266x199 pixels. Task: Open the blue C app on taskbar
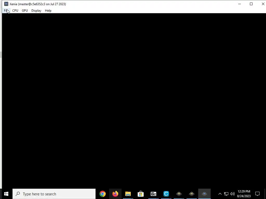166,194
